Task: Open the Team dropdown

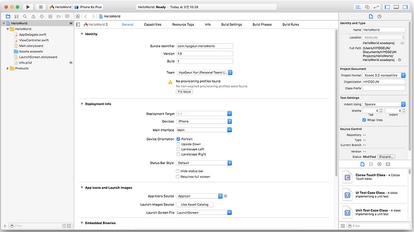Action: (204, 72)
